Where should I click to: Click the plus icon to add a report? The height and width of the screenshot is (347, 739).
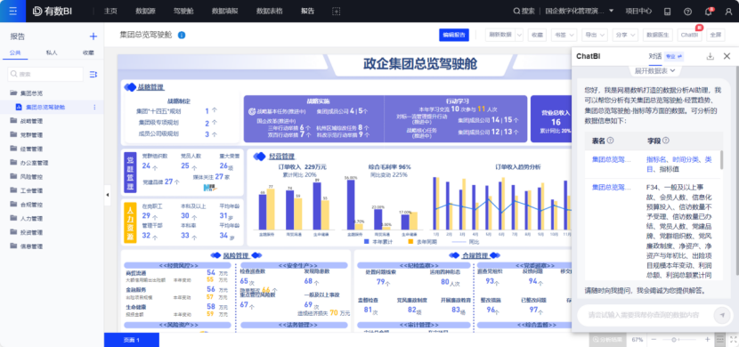93,36
